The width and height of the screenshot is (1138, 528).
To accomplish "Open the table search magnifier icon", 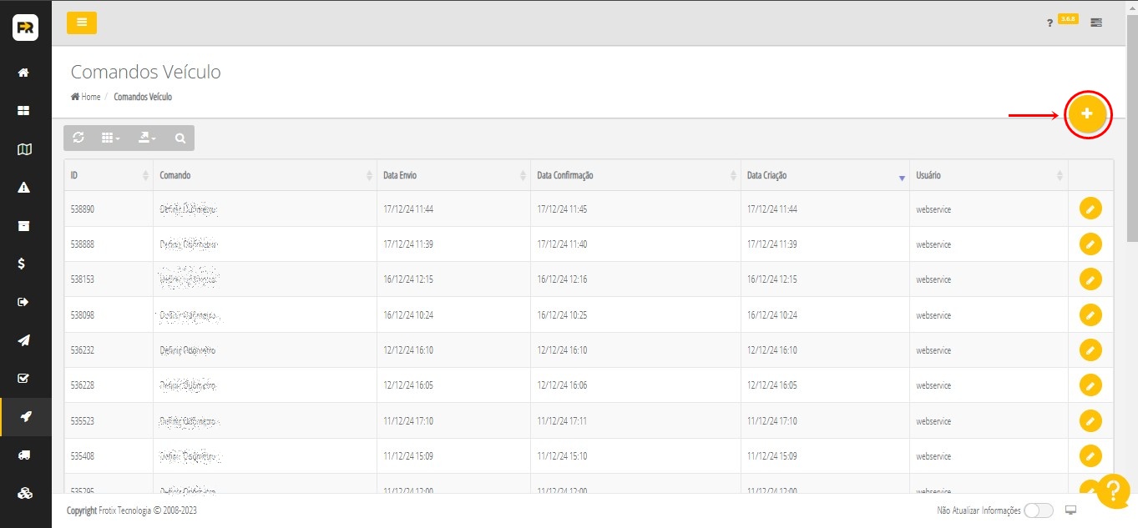I will [180, 138].
